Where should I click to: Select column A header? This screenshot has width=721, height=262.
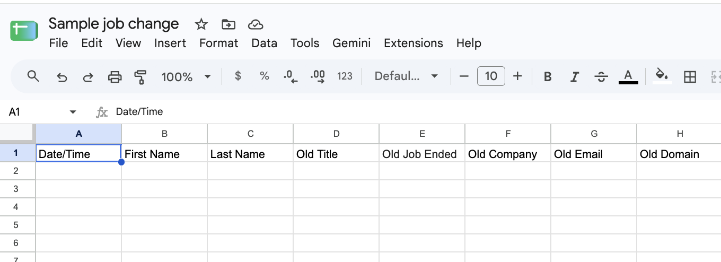78,134
